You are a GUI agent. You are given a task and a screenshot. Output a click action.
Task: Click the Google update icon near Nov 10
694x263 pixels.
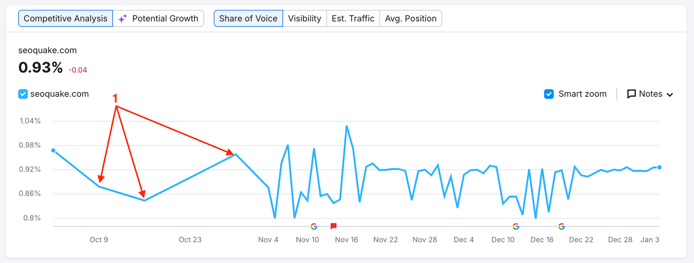click(314, 226)
